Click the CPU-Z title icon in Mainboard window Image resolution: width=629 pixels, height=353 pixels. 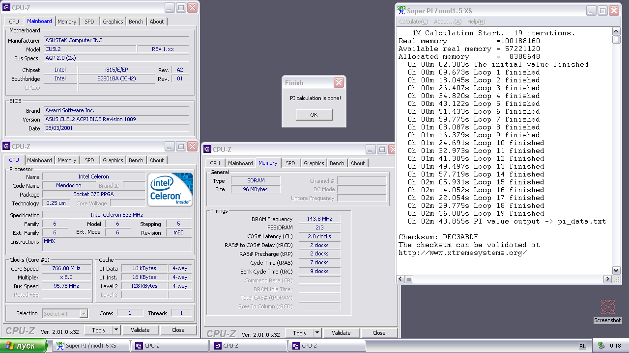tap(6, 8)
